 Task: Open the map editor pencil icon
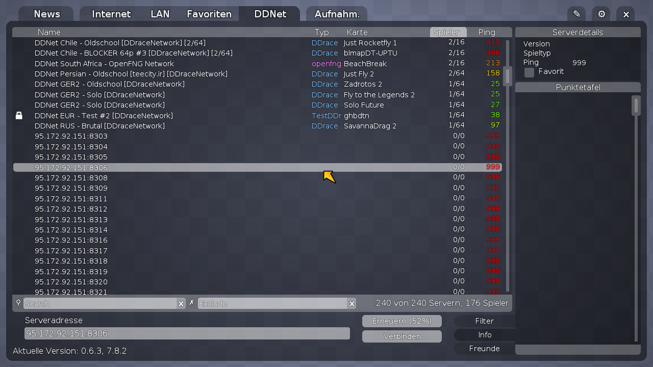577,14
